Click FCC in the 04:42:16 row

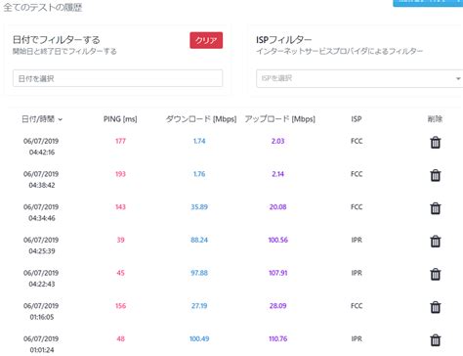357,141
